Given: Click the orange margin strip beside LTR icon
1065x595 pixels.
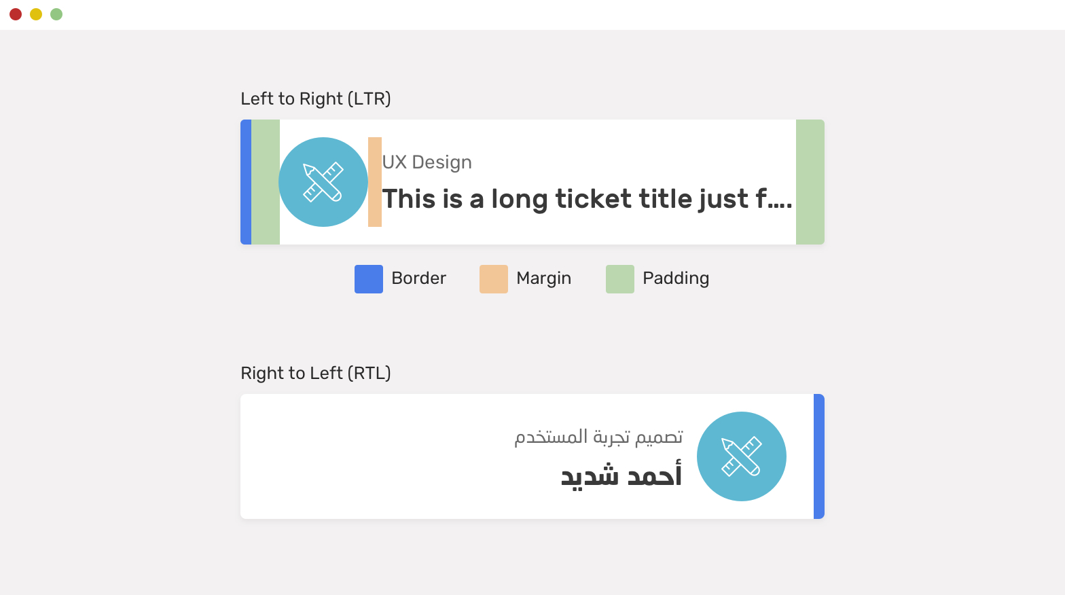Looking at the screenshot, I should click(x=375, y=182).
